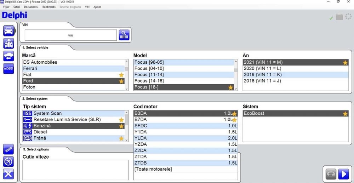Select year 2018 (VIN 11 = J)
The height and width of the screenshot is (183, 354).
(x=296, y=81)
